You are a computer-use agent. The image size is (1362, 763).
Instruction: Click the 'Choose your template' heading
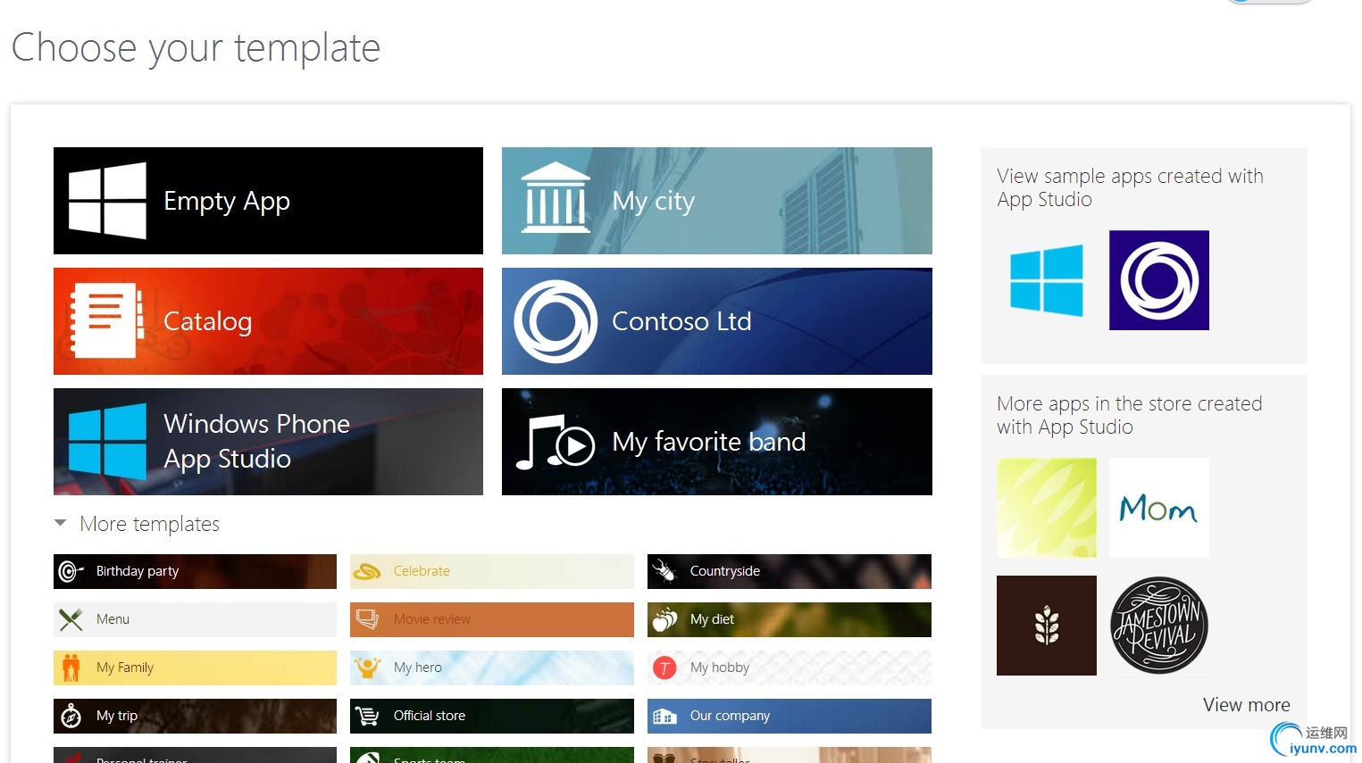196,47
